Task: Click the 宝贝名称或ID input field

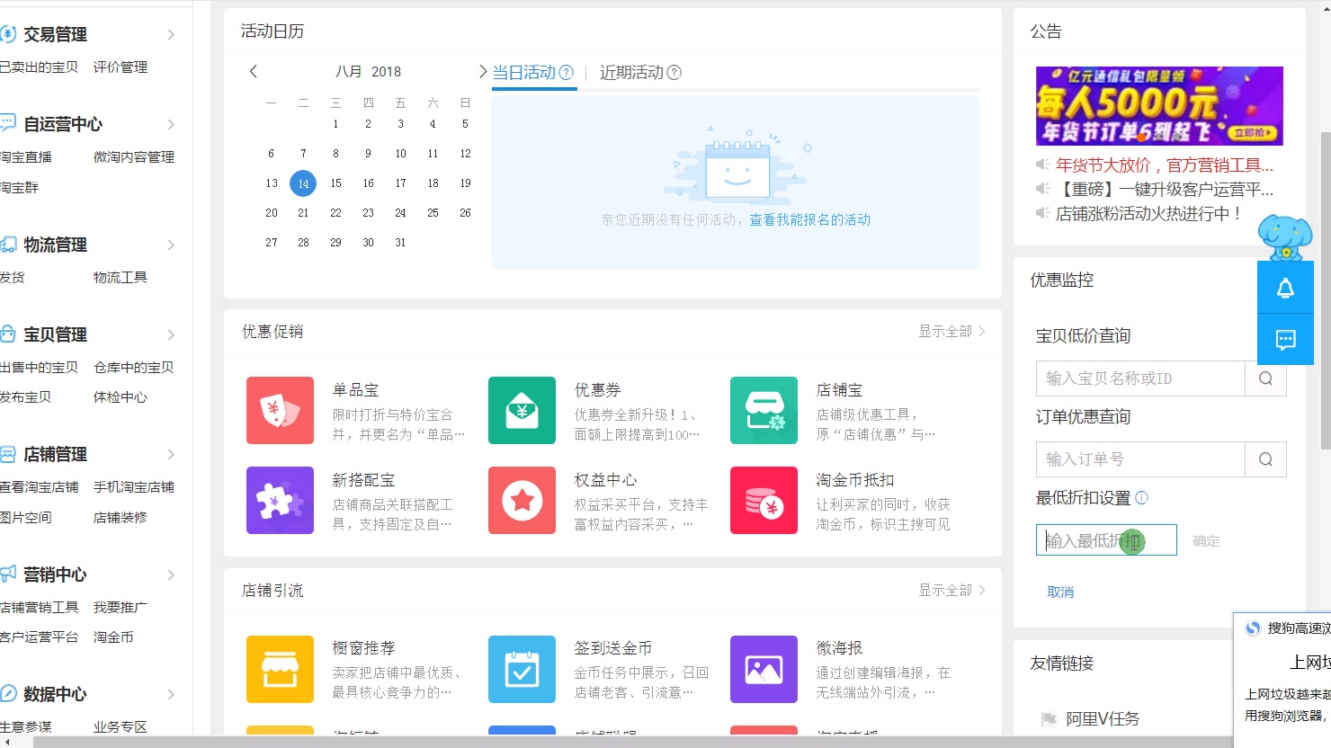Action: [x=1140, y=378]
